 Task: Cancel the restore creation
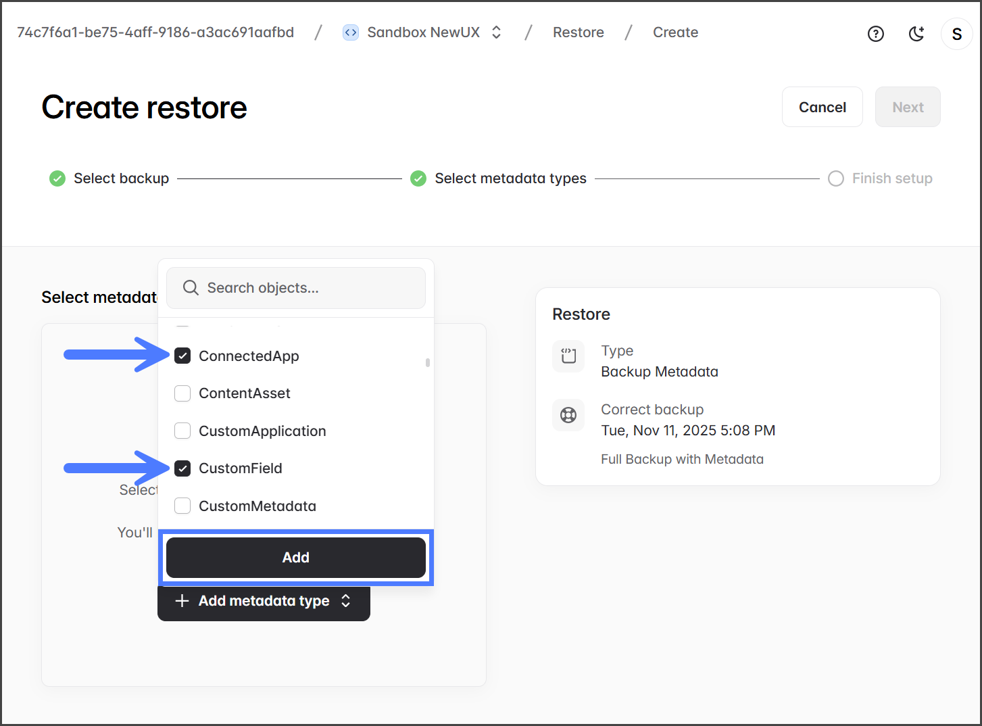[x=822, y=107]
